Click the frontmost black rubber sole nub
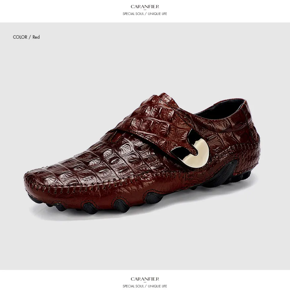 [35, 200]
